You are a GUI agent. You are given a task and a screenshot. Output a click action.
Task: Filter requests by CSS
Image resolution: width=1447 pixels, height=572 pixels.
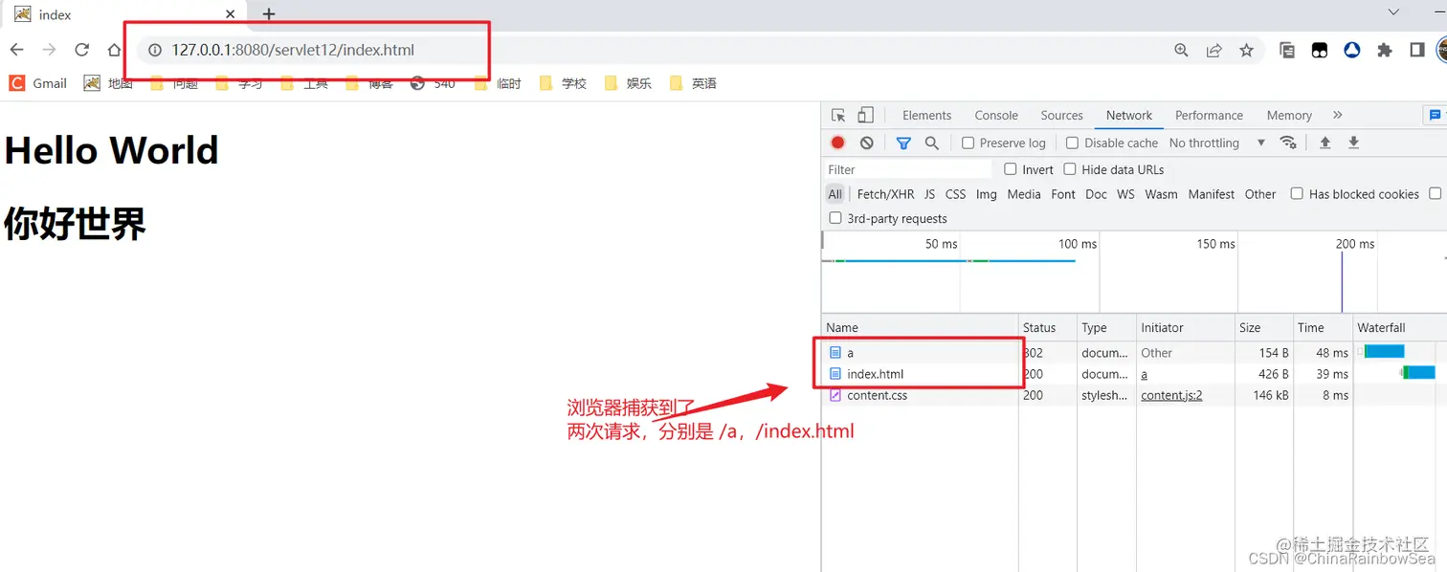point(955,194)
